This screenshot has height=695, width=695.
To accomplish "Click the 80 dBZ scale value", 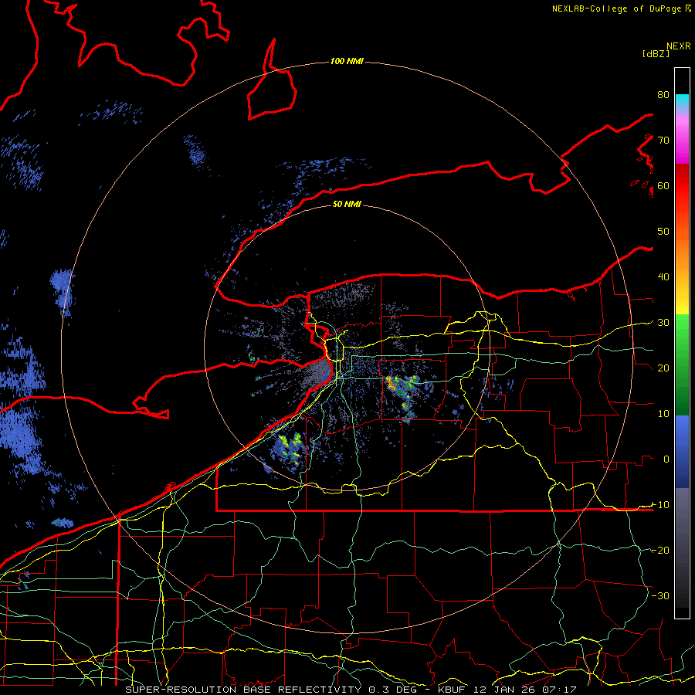I will 663,95.
